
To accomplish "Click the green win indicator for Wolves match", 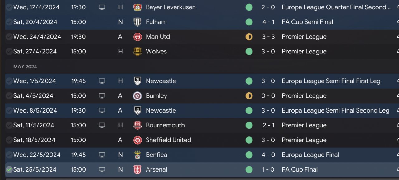I will coord(249,52).
